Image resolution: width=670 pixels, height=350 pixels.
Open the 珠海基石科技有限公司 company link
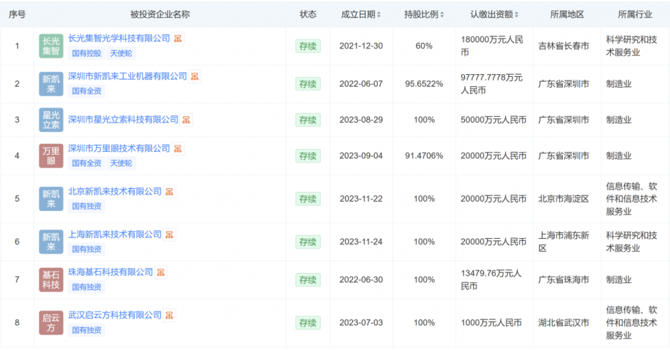pos(111,272)
